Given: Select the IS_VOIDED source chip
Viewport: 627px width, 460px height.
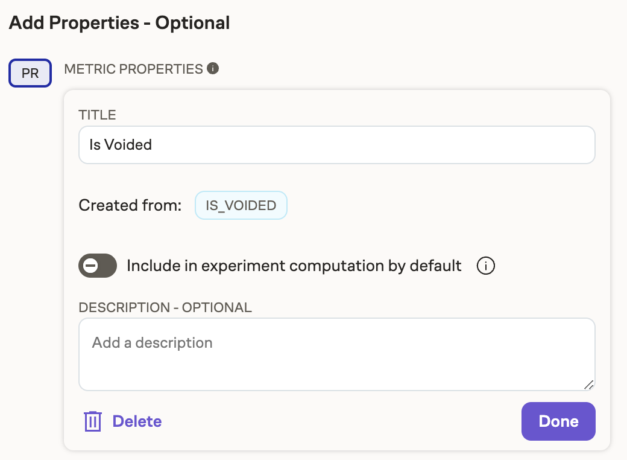Looking at the screenshot, I should (x=241, y=205).
